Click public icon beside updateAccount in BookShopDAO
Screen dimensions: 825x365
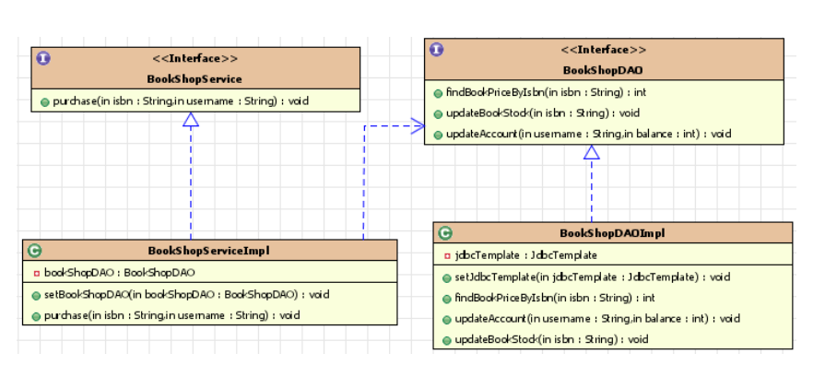pyautogui.click(x=438, y=135)
